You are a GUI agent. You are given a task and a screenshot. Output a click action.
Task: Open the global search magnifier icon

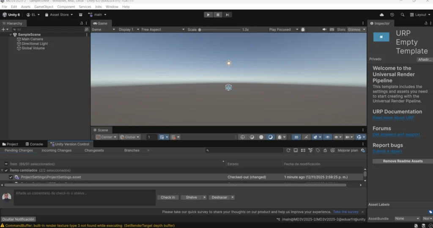[403, 15]
